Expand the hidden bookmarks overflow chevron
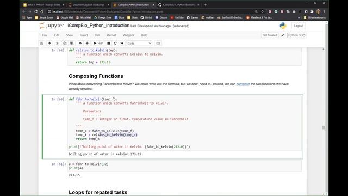 click(299, 17)
